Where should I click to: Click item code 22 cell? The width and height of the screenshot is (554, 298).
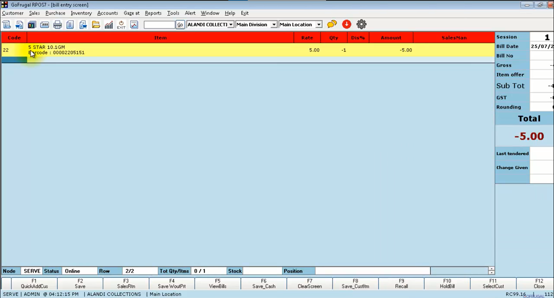point(14,50)
